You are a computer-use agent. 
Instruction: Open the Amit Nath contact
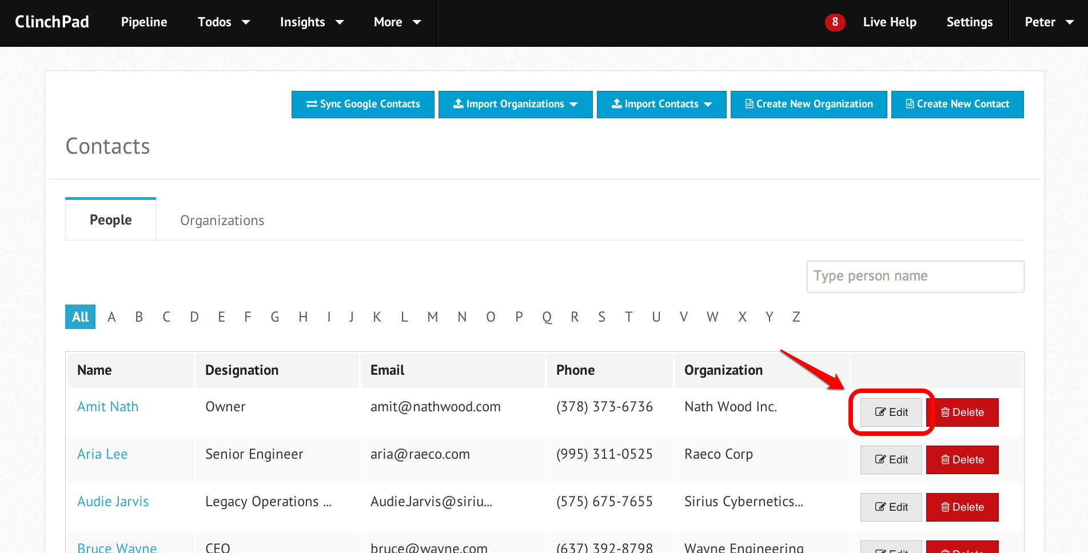(x=108, y=407)
